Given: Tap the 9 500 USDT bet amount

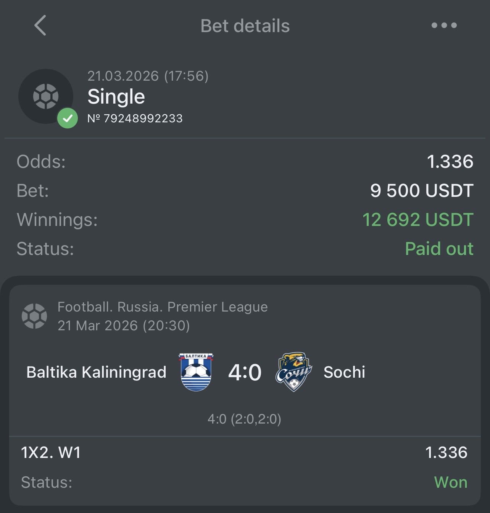Looking at the screenshot, I should pyautogui.click(x=422, y=191).
